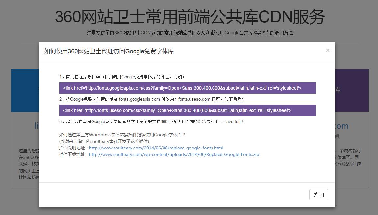
Task: Open the Replace-Google-Fonts.zip download link
Action: 174,154
